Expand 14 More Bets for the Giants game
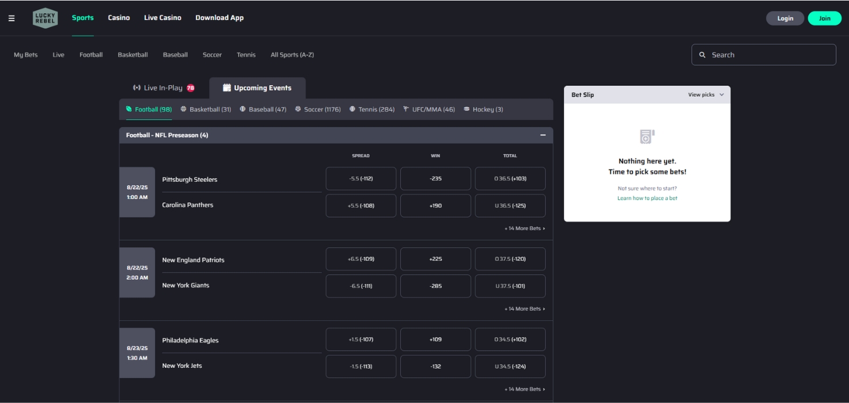Viewport: 849px width, 403px height. click(525, 308)
